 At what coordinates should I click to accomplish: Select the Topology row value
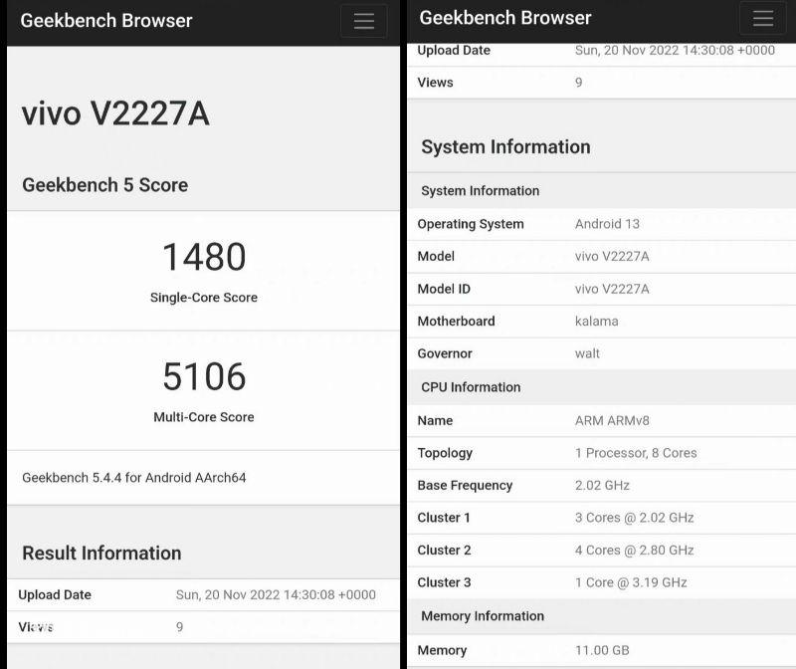coord(636,453)
